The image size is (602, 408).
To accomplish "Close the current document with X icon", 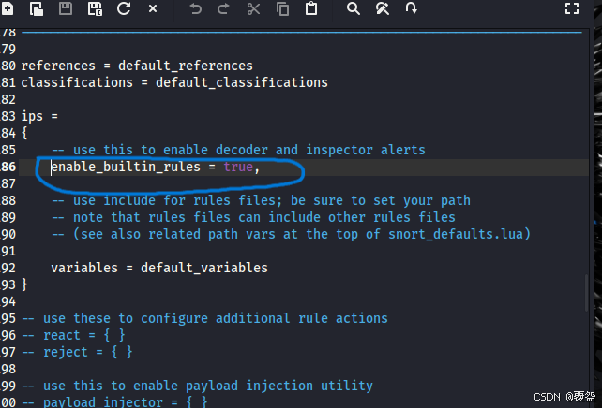I will 153,8.
